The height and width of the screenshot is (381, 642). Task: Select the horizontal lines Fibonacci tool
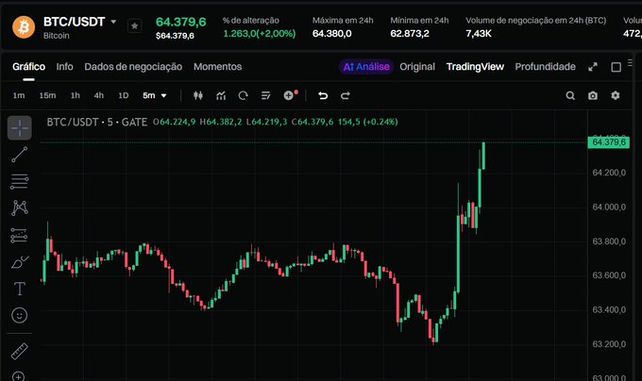tap(19, 181)
